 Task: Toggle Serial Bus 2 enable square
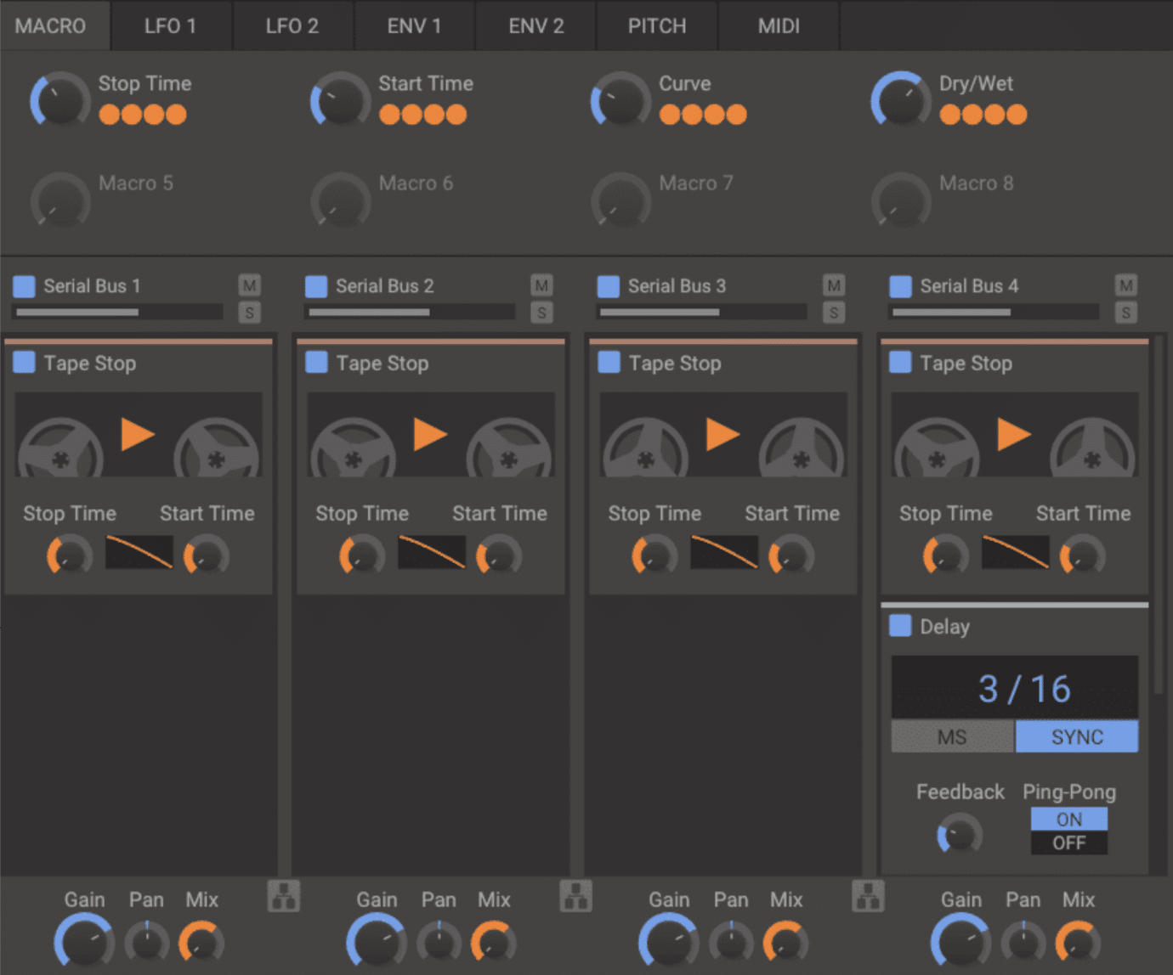316,286
